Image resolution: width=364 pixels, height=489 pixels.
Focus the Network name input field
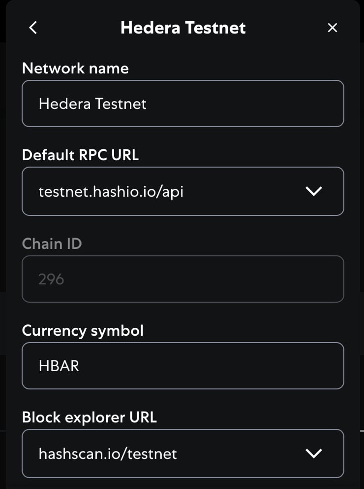[183, 104]
